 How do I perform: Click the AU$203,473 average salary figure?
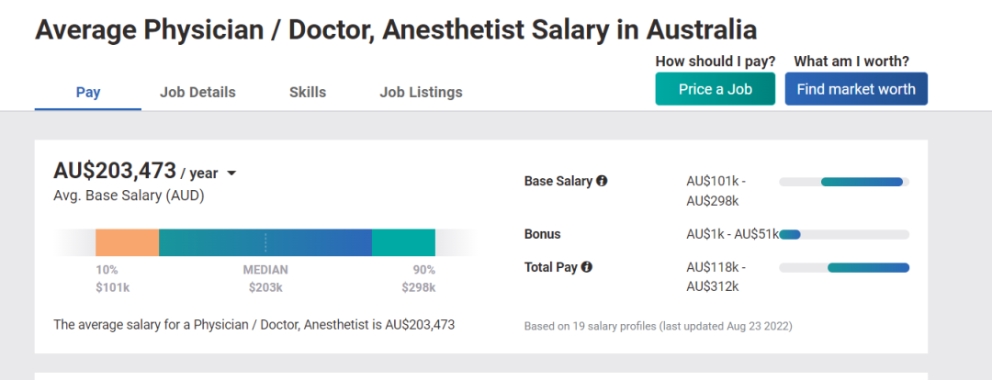tap(115, 171)
